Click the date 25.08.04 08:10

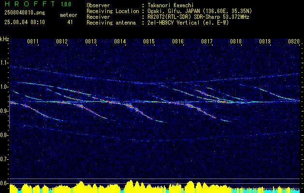point(25,22)
